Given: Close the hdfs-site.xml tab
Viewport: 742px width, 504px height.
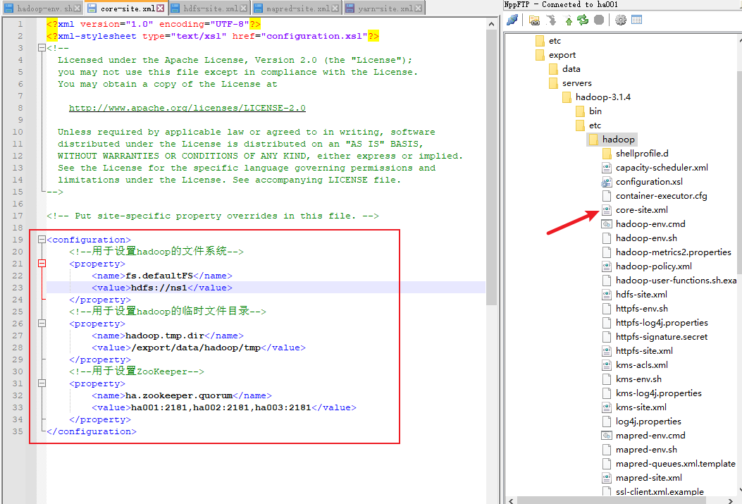Looking at the screenshot, I should click(243, 8).
